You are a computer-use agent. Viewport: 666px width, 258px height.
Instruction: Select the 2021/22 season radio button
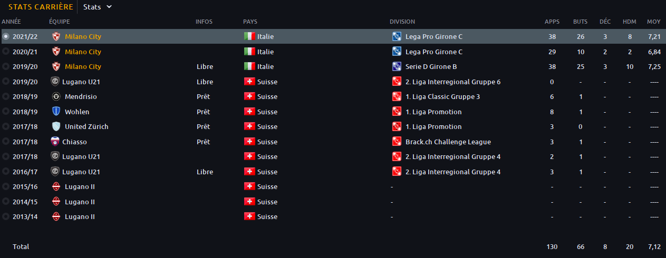coord(6,37)
